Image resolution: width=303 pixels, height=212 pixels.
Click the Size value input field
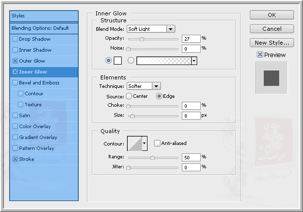pyautogui.click(x=190, y=116)
